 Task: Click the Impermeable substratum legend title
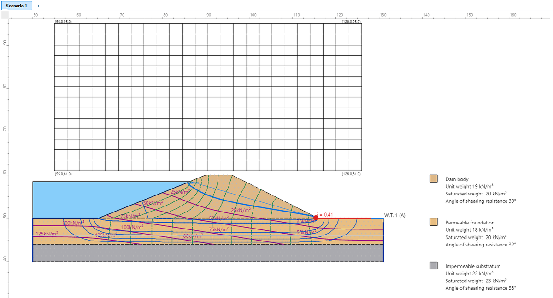(x=473, y=266)
